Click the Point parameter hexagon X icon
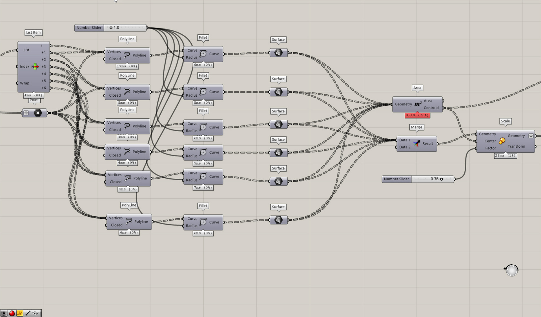Viewport: 541px width, 317px height. [x=38, y=113]
